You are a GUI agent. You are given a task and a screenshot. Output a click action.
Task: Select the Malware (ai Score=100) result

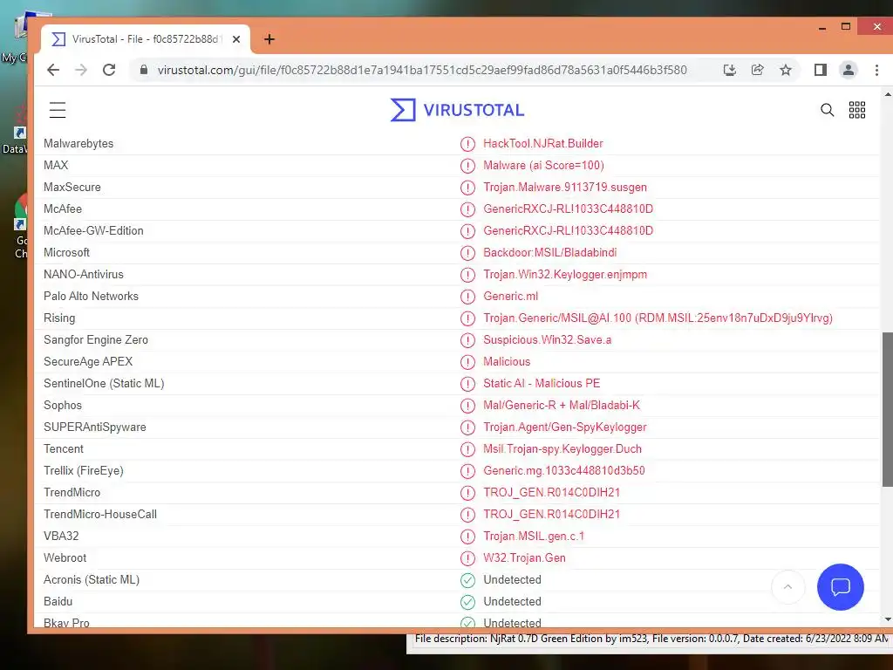pos(543,165)
